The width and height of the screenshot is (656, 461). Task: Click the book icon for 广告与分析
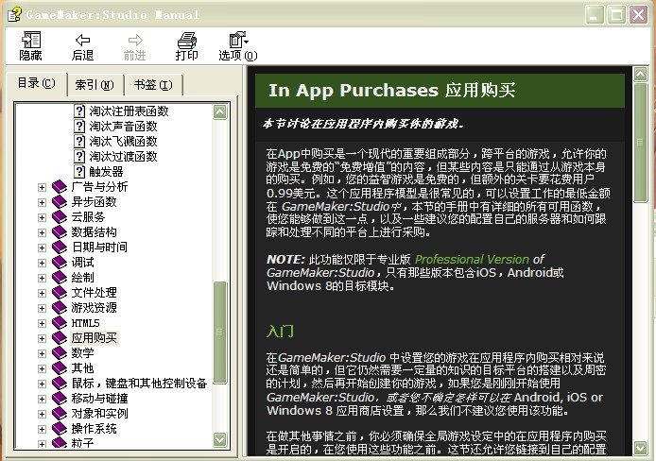coord(60,187)
